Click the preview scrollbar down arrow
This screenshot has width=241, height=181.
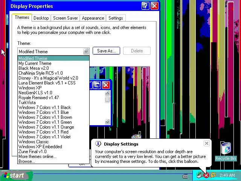tap(107, 121)
